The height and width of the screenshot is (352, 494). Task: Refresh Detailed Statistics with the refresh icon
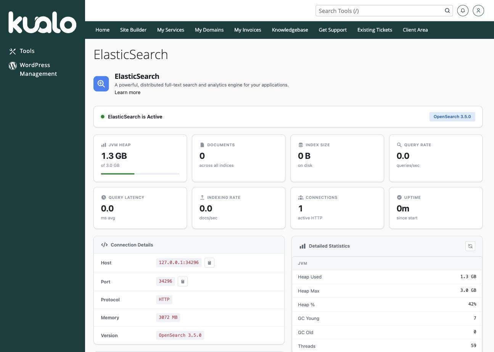tap(470, 246)
